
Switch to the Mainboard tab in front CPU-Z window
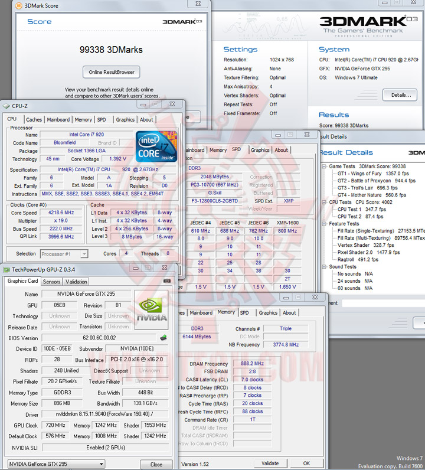point(58,120)
